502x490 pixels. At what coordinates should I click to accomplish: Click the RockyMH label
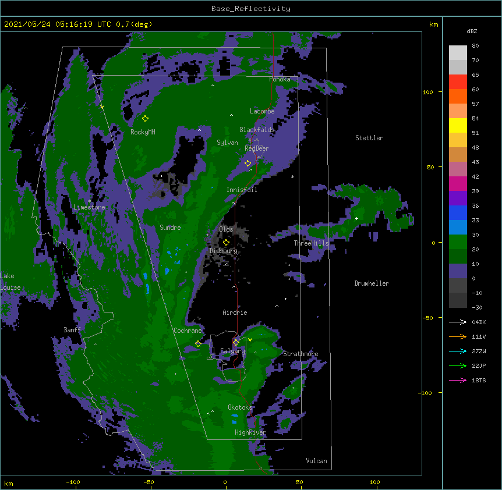pyautogui.click(x=143, y=132)
